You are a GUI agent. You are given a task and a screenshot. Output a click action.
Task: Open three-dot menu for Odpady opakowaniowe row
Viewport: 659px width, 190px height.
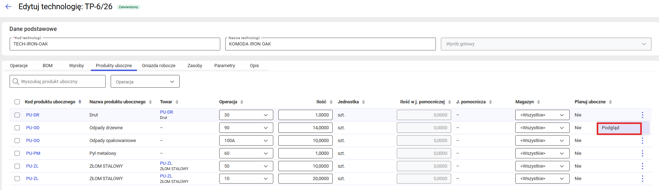coord(642,141)
